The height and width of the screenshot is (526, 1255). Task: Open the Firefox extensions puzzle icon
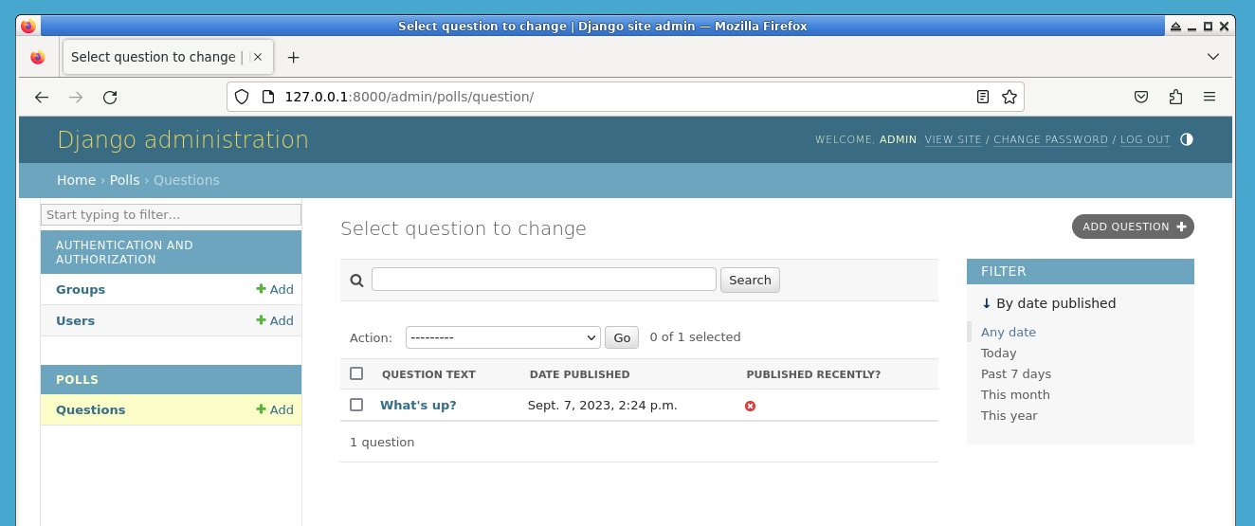pos(1176,97)
